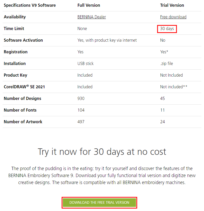Click the '24' trial artwork value
The height and width of the screenshot is (211, 204).
162,122
